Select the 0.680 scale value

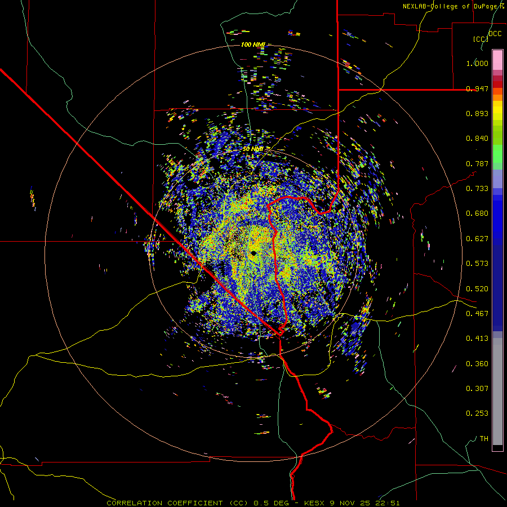[477, 214]
